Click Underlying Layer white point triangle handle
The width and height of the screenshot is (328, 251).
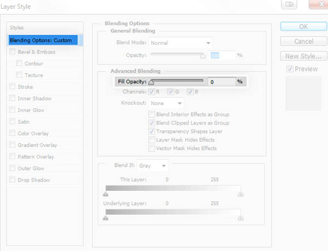coord(241,217)
